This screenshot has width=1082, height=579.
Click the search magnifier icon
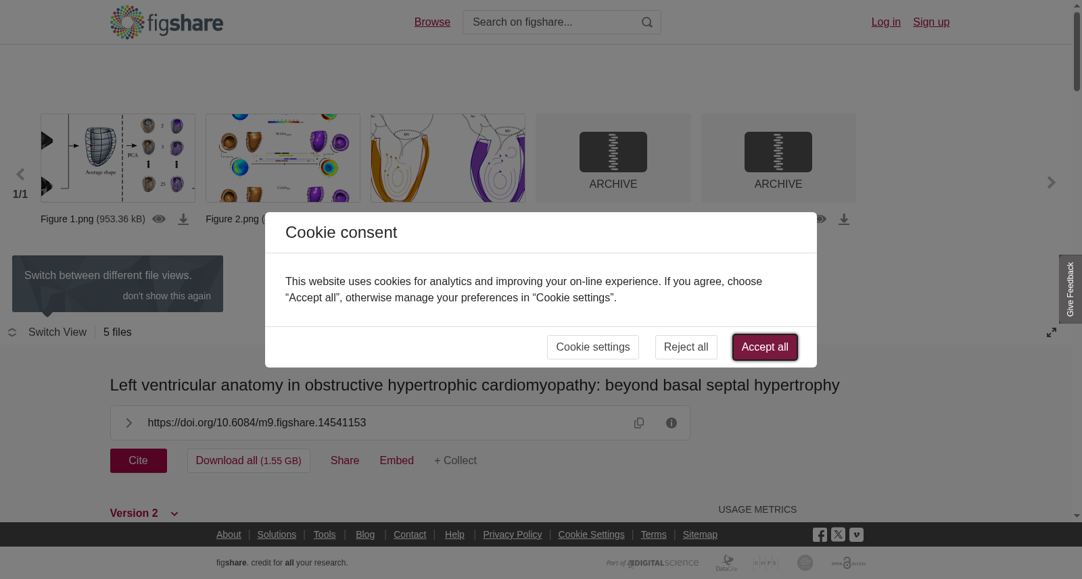[647, 22]
